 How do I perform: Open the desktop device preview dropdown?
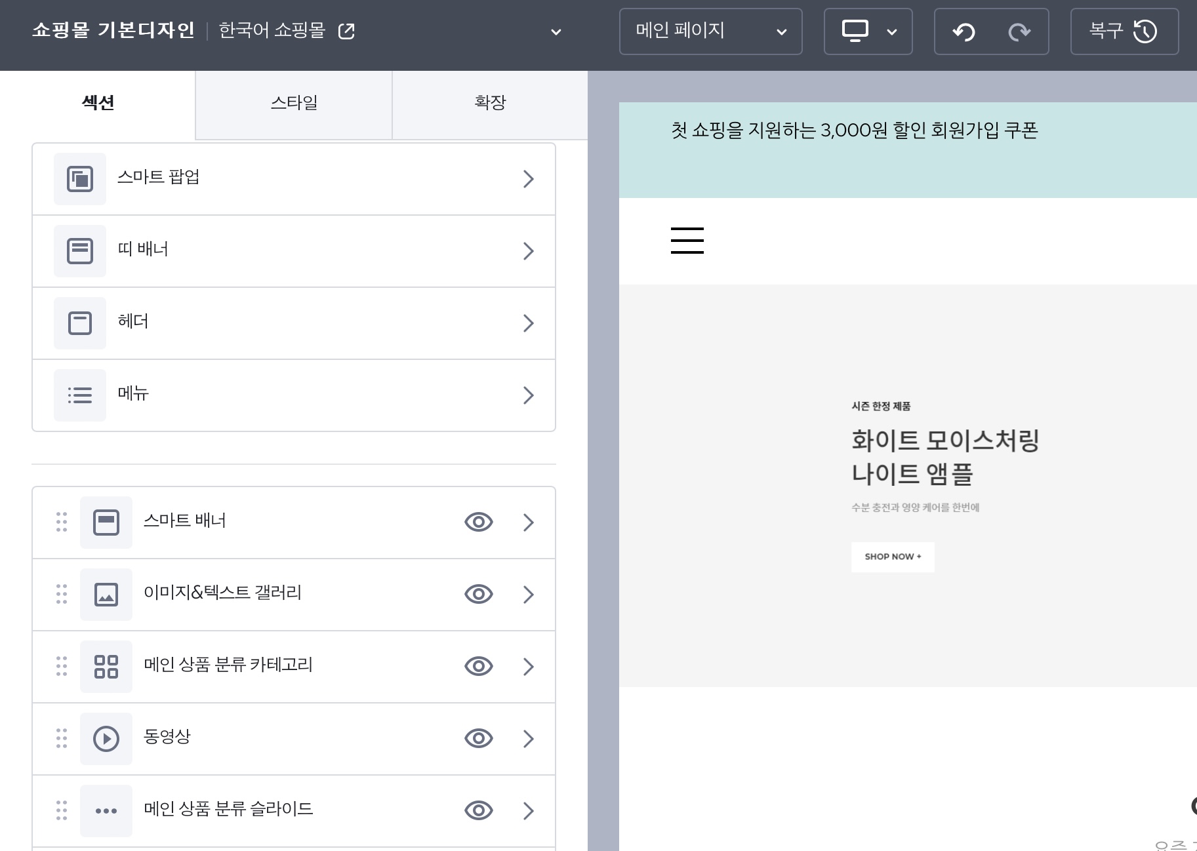click(868, 31)
